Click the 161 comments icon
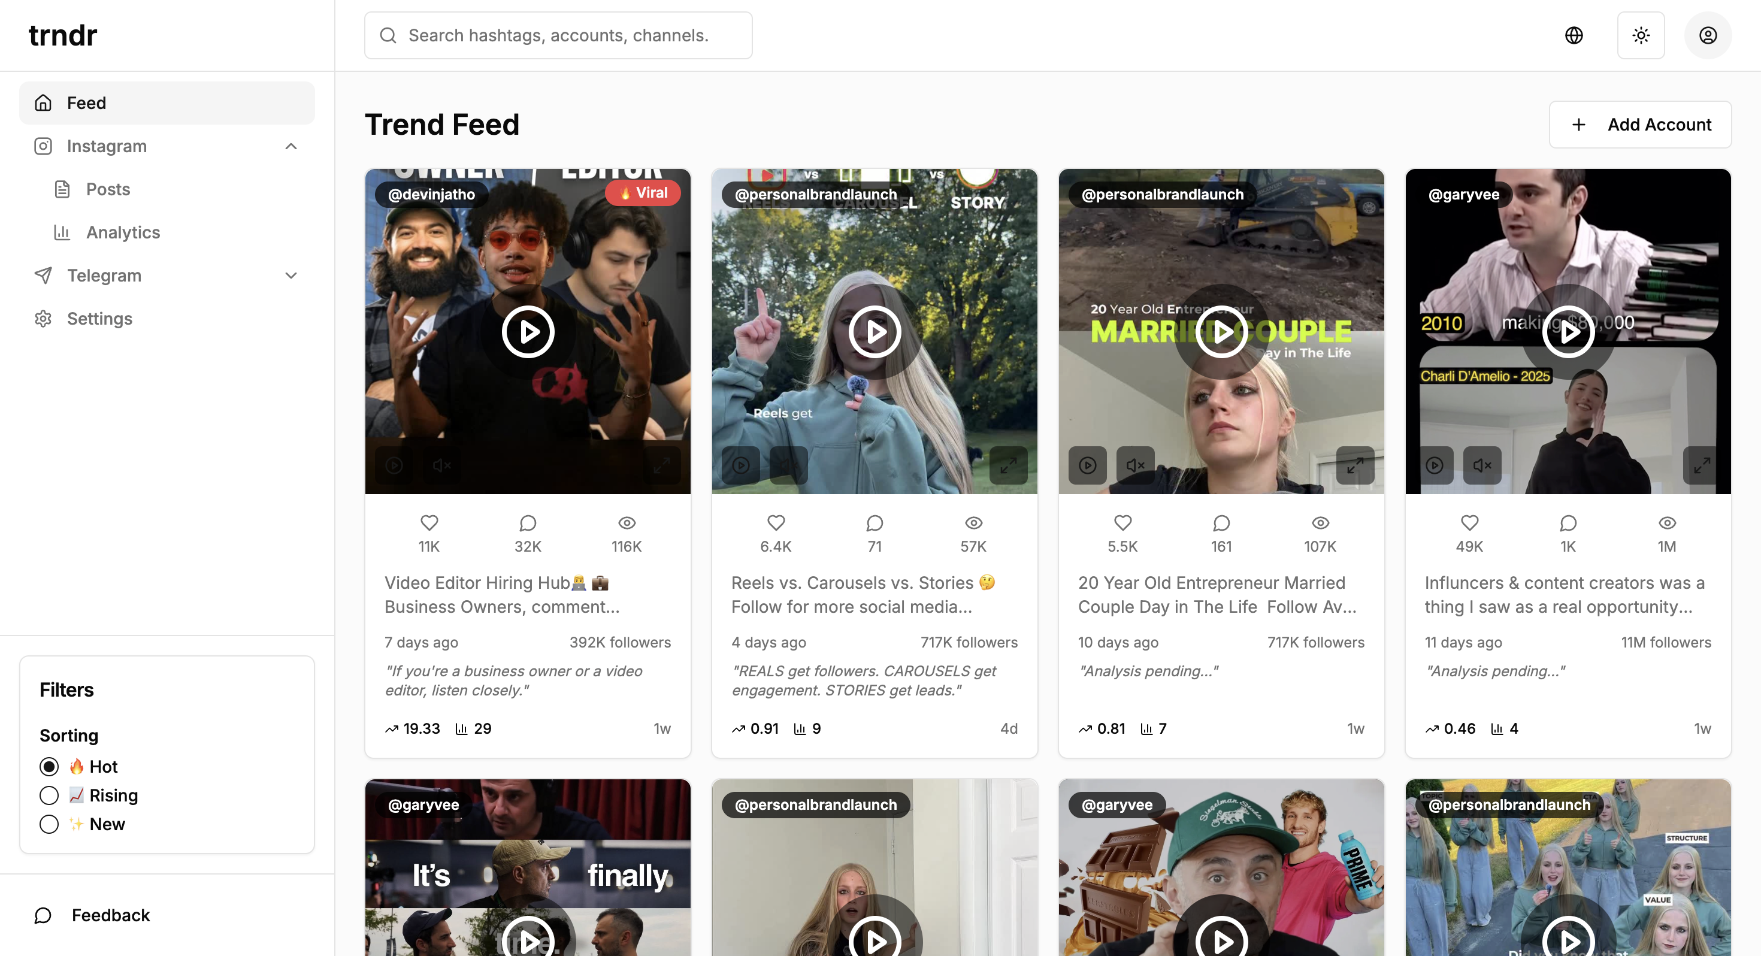 click(1221, 522)
